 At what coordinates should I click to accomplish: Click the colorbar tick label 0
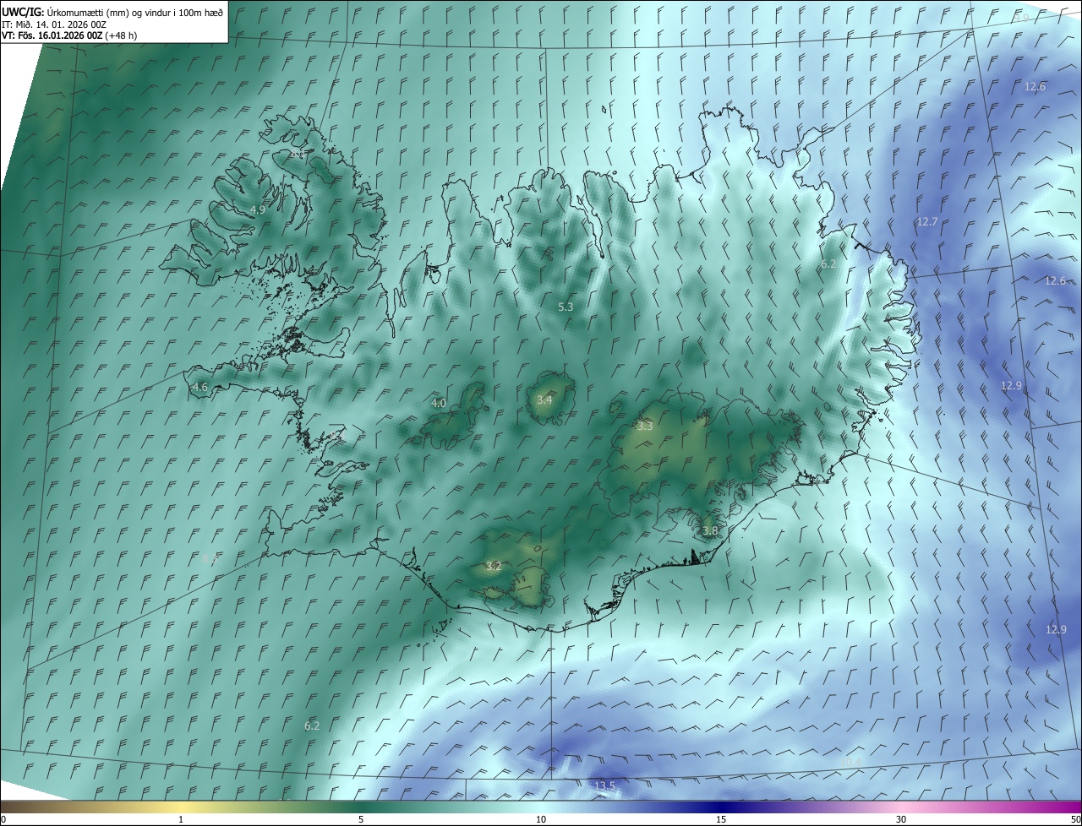(x=3, y=820)
